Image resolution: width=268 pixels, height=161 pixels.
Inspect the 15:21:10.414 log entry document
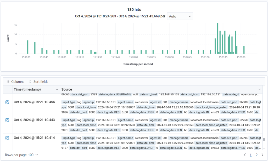pos(8,138)
